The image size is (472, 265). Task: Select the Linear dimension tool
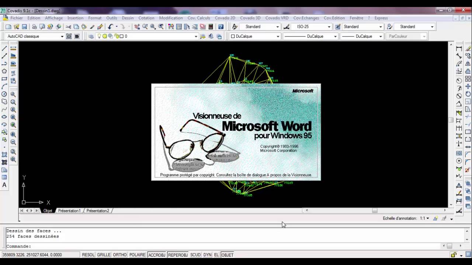459,48
